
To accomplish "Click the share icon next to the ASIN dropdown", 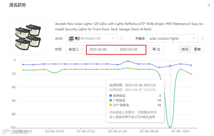I will click(x=122, y=39).
